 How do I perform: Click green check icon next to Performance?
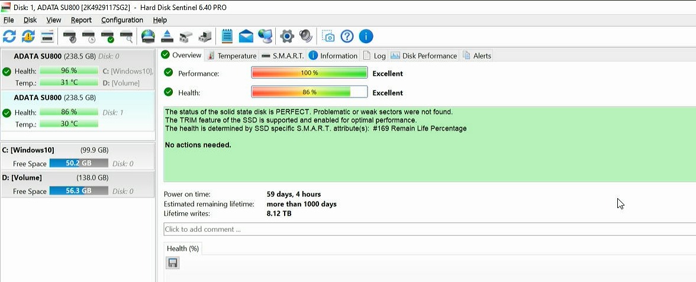pos(168,72)
